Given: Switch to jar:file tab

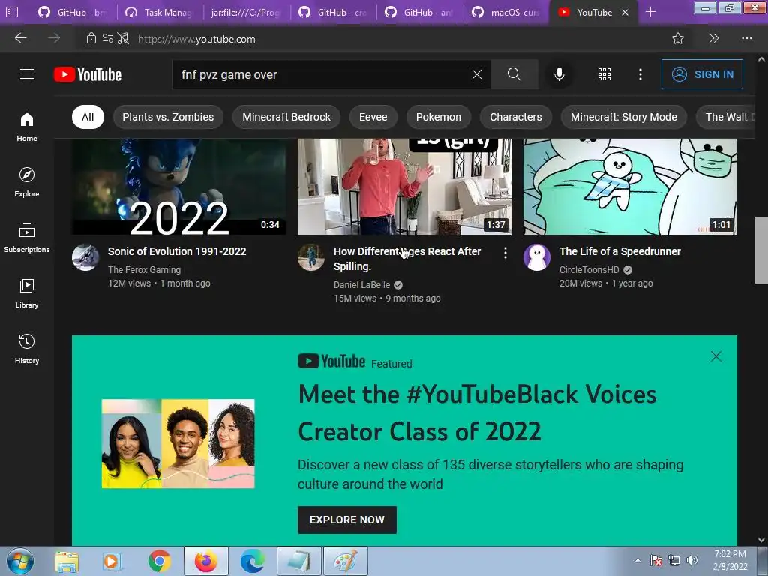Looking at the screenshot, I should click(246, 12).
